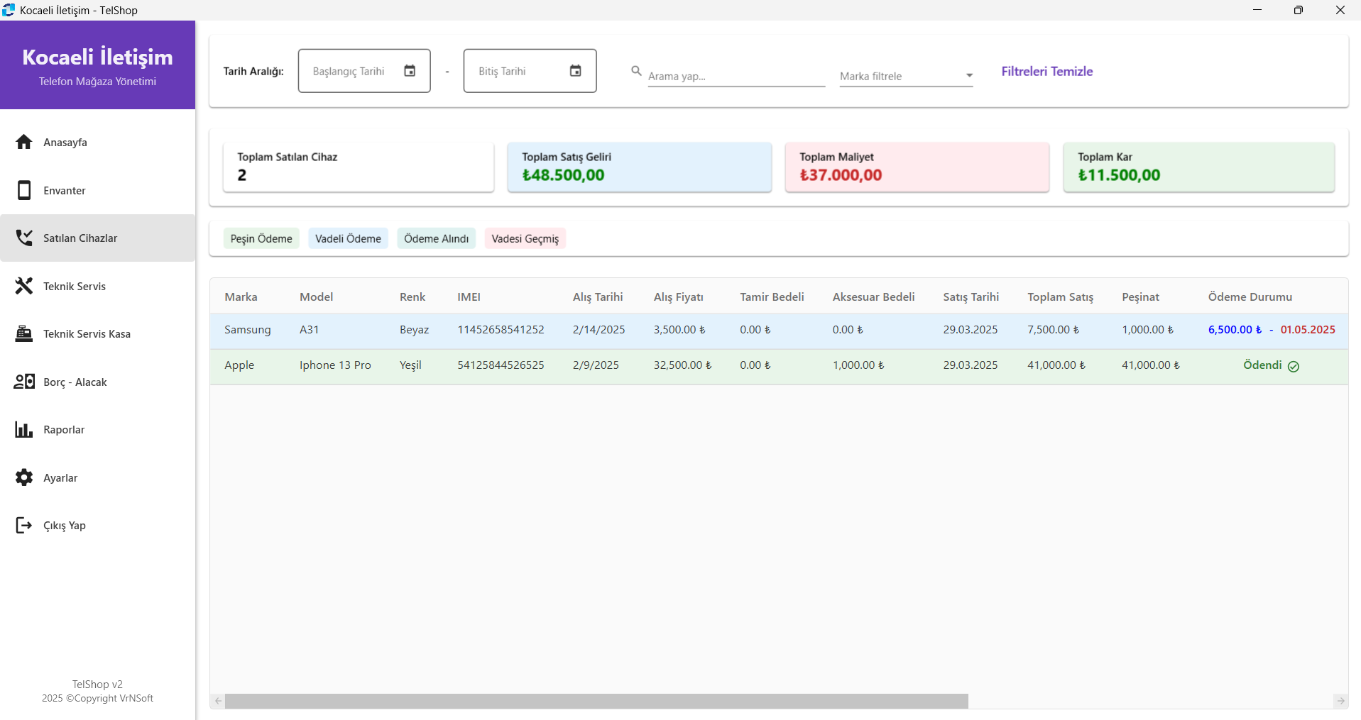
Task: Toggle the Peşin Ödeme filter chip
Action: click(x=261, y=238)
